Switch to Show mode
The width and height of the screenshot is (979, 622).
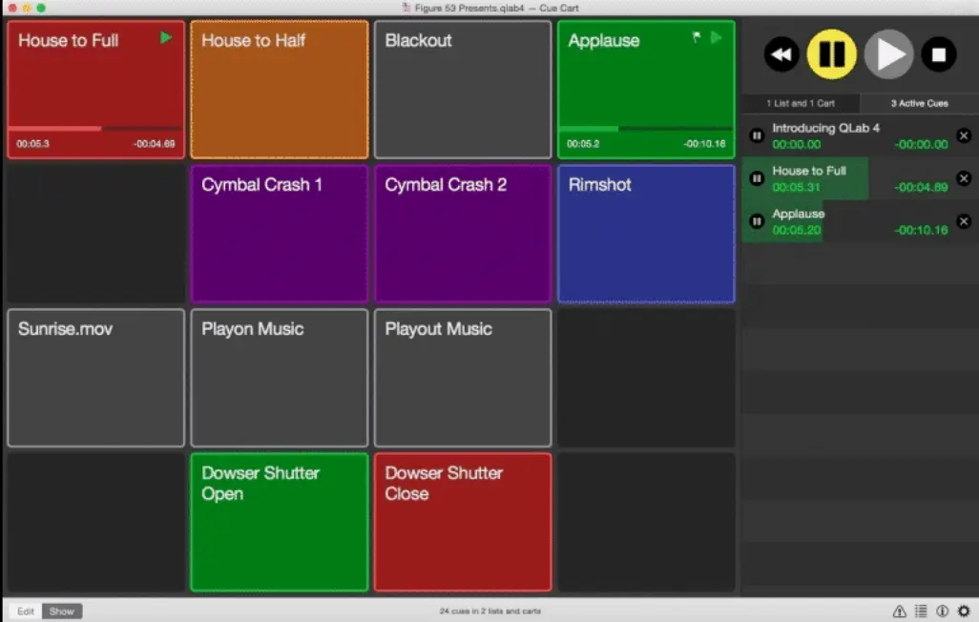(x=62, y=612)
